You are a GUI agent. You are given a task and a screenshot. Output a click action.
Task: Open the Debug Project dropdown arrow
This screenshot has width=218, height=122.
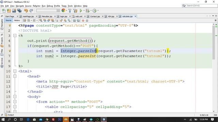coord(91,11)
